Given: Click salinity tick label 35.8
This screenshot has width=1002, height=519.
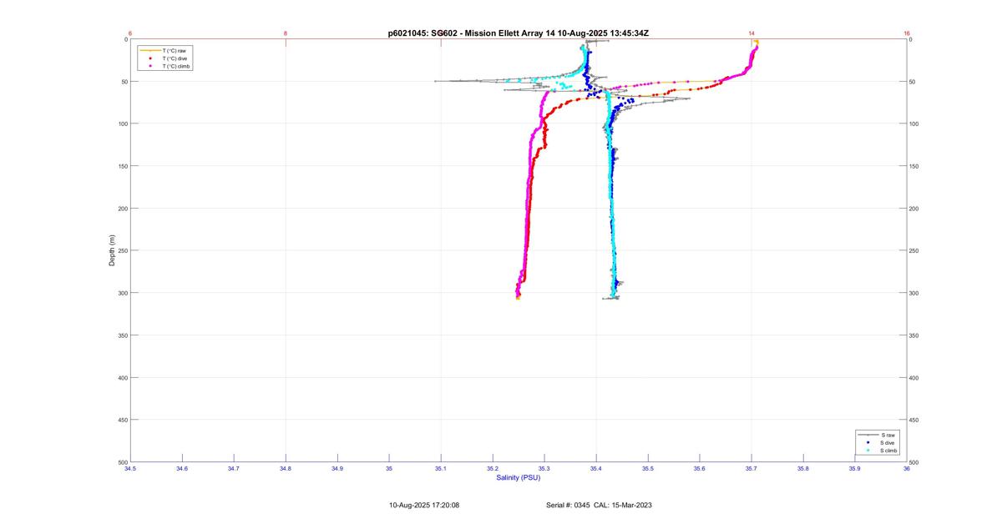Looking at the screenshot, I should point(803,469).
